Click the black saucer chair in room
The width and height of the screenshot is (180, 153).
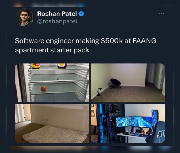[x=116, y=84]
